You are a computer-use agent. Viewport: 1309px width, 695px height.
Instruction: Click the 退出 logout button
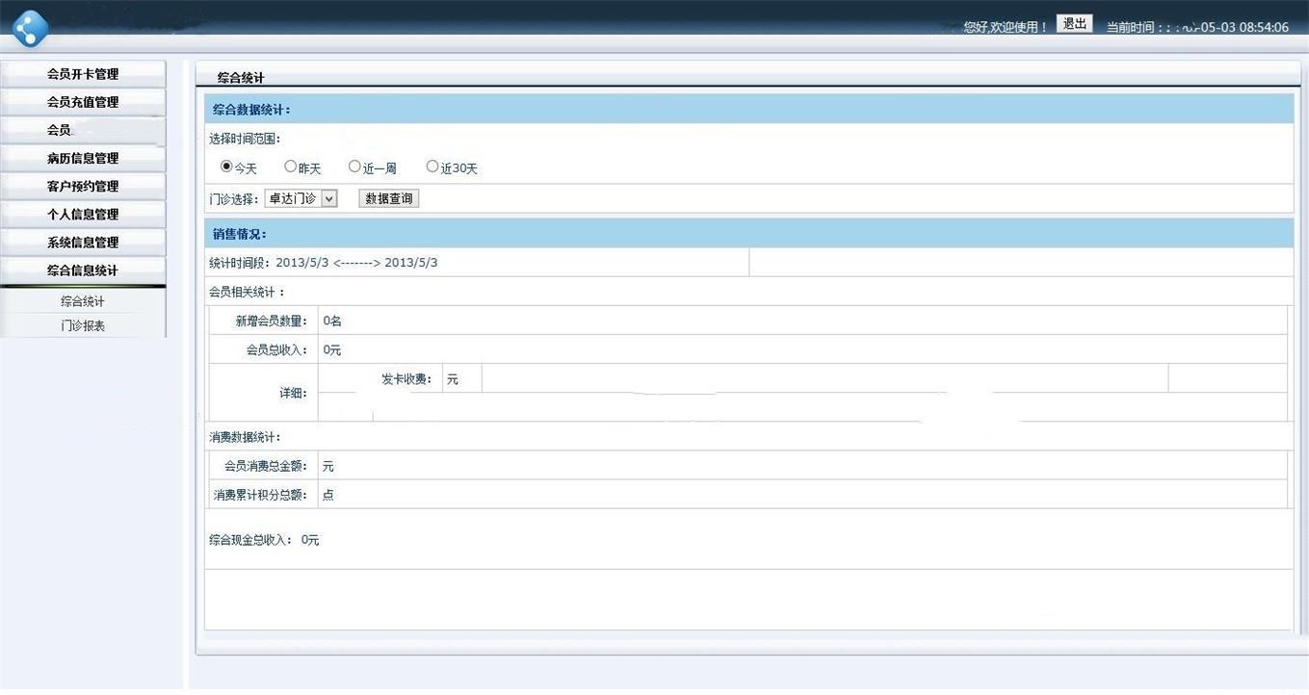tap(1074, 24)
